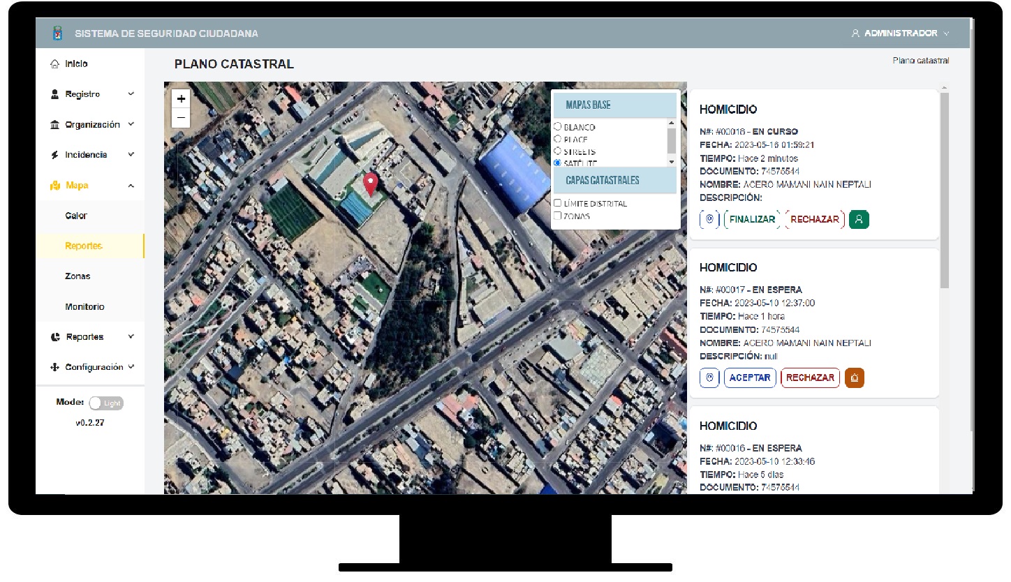Toggle the Light mode switch
This screenshot has height=582, width=1011.
coord(105,403)
